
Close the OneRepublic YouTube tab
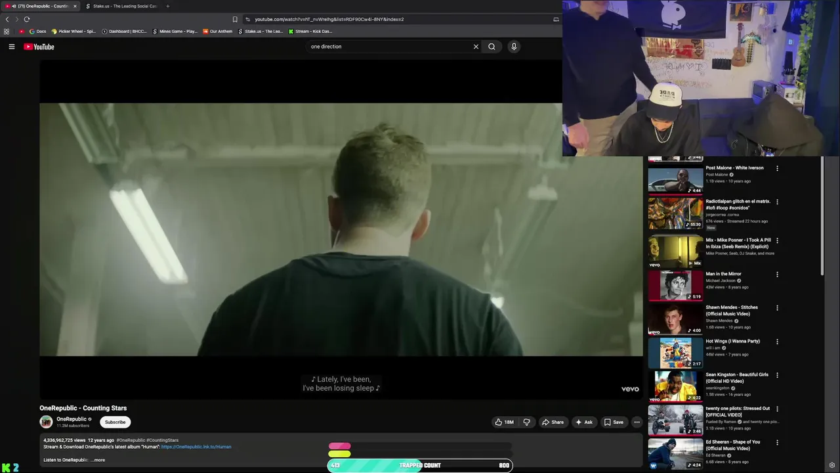[x=75, y=6]
